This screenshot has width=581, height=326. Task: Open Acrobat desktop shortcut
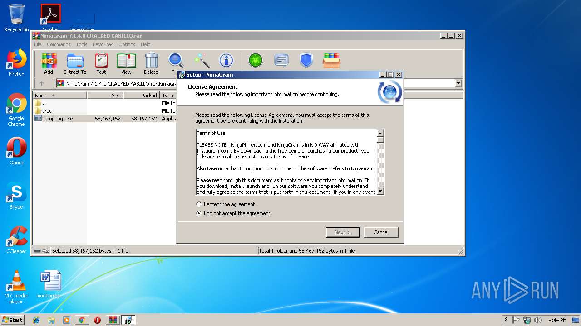click(50, 17)
